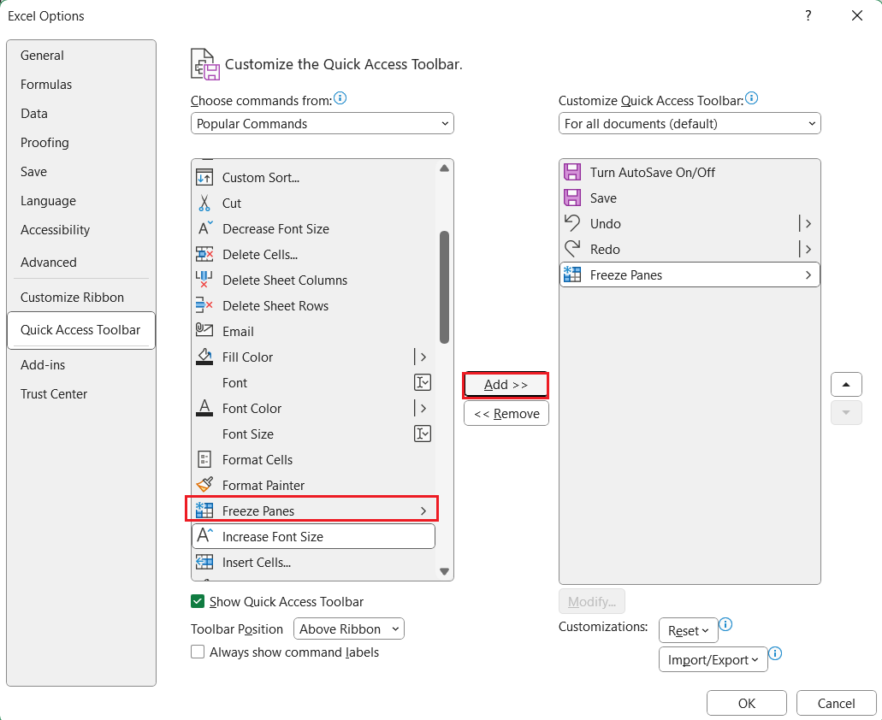This screenshot has width=882, height=720.
Task: Click the Increase Font Size icon
Action: coord(204,535)
